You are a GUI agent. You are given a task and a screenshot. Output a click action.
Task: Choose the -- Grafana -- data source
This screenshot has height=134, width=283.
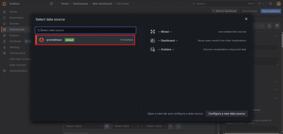(x=198, y=49)
